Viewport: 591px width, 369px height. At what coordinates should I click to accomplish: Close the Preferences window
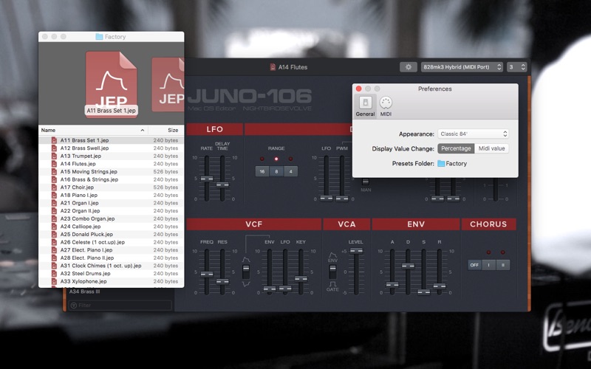(359, 89)
